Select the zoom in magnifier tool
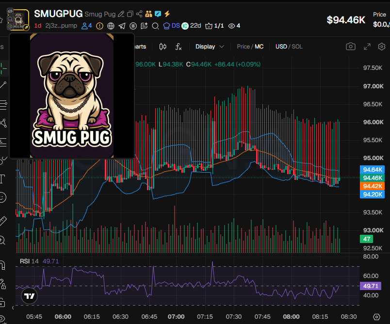The width and height of the screenshot is (390, 324). [x=2, y=241]
